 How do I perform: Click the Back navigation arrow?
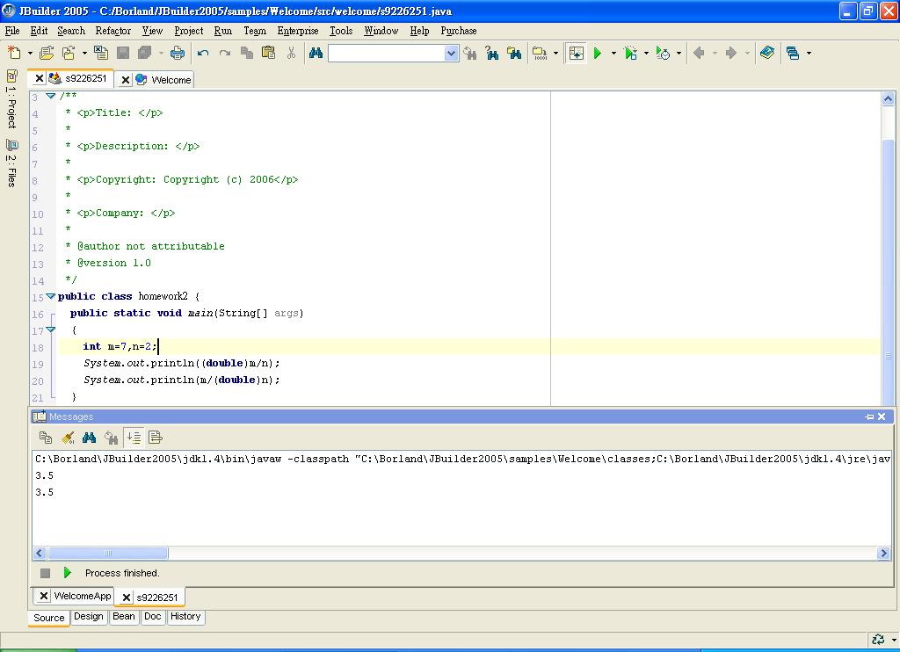click(699, 54)
